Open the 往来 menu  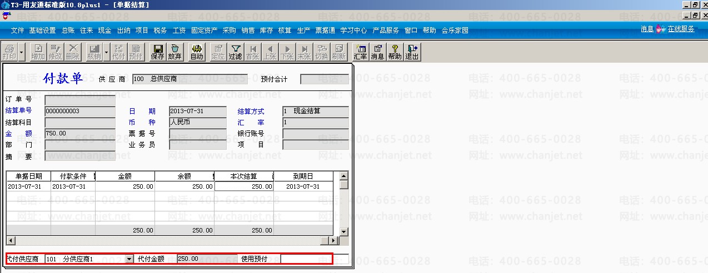[86, 31]
